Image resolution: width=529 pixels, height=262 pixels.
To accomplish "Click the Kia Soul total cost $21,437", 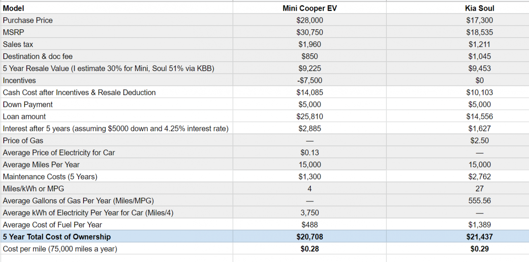I will 479,237.
